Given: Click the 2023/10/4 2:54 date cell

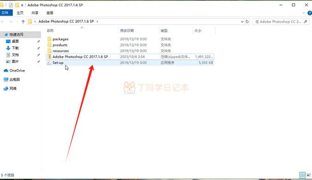Looking at the screenshot, I should 132,56.
